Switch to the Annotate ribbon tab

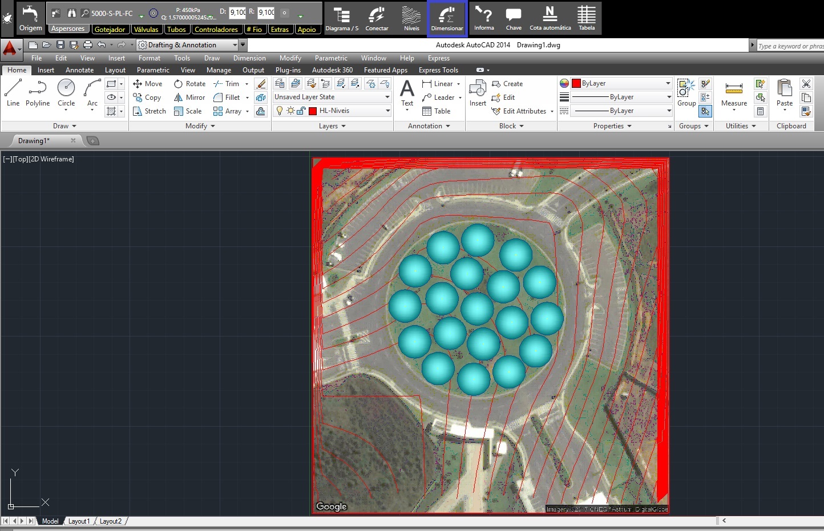click(79, 70)
